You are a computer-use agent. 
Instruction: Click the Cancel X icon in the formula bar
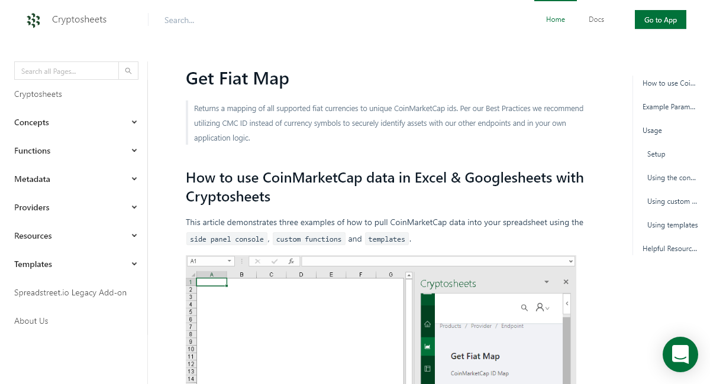click(257, 261)
